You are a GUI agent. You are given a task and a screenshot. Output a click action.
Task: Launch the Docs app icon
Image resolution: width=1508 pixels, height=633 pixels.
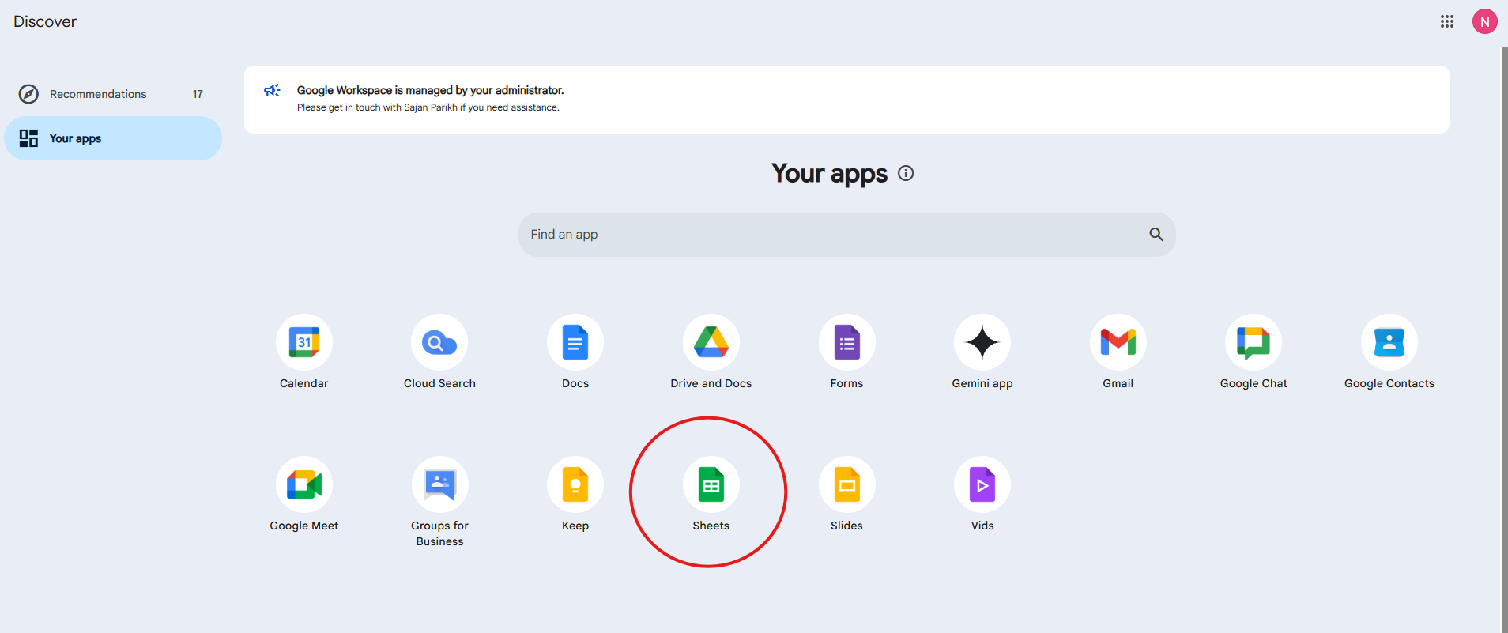pos(575,342)
